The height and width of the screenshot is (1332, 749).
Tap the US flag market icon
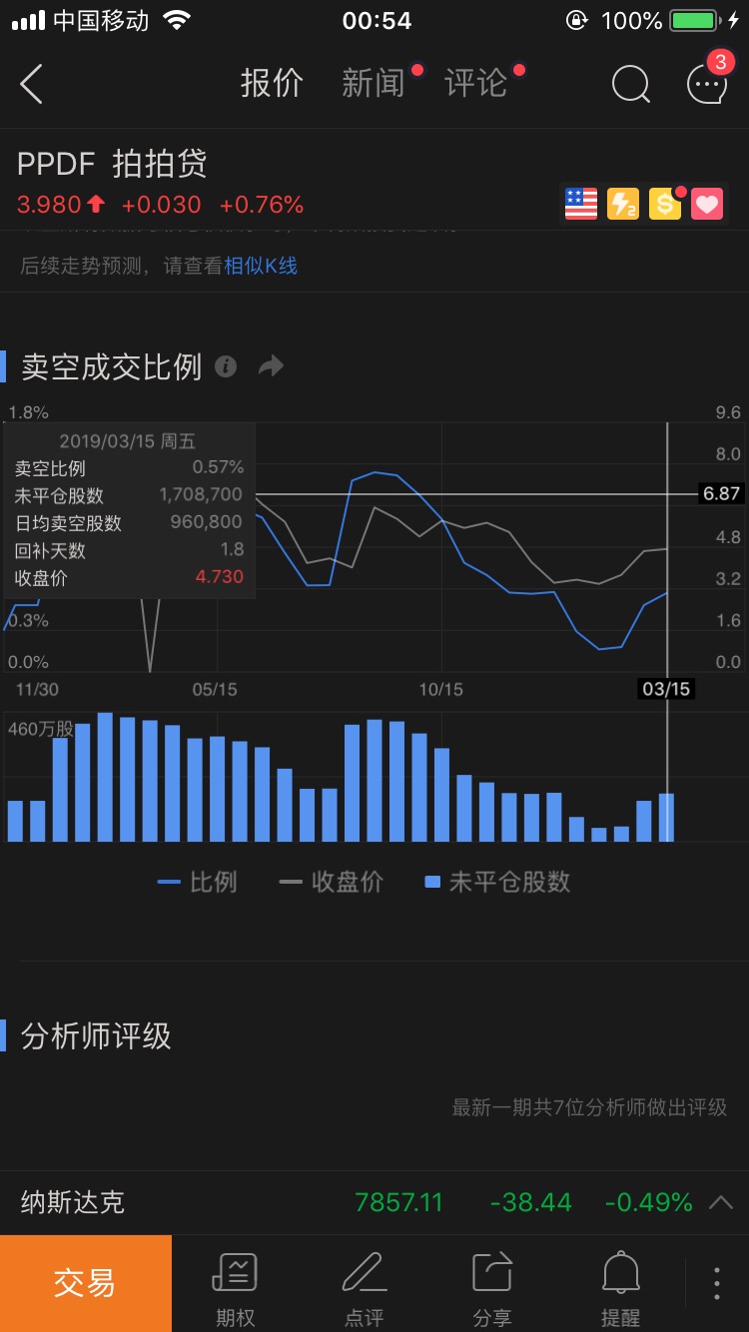pyautogui.click(x=581, y=204)
